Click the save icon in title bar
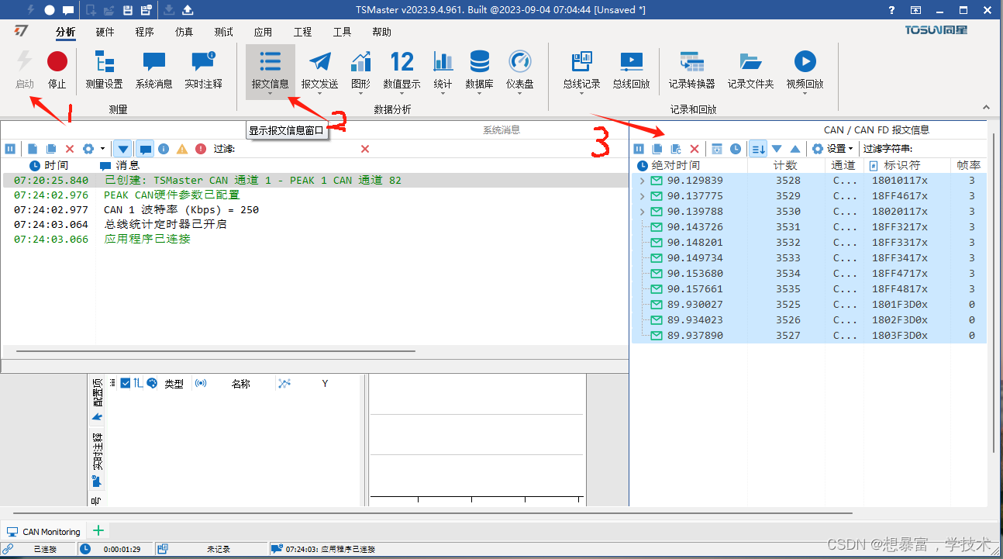 (x=126, y=10)
